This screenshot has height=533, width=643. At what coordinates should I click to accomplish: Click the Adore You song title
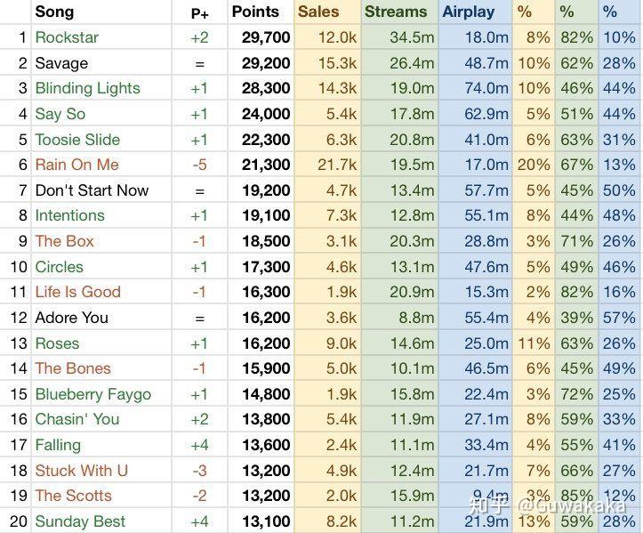(71, 318)
